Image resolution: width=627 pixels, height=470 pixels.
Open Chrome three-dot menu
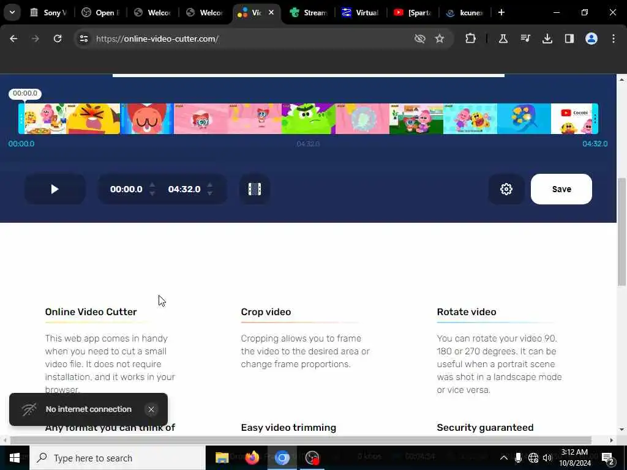[614, 39]
